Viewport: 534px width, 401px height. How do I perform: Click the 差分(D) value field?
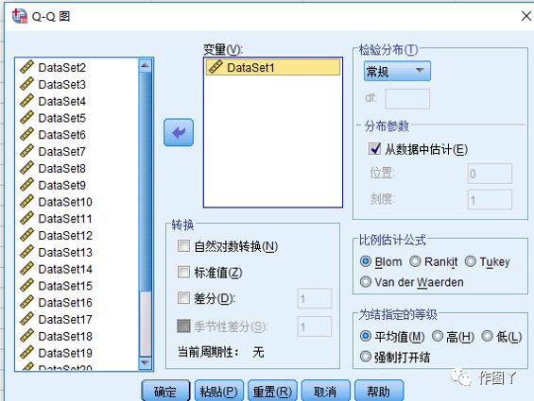315,298
